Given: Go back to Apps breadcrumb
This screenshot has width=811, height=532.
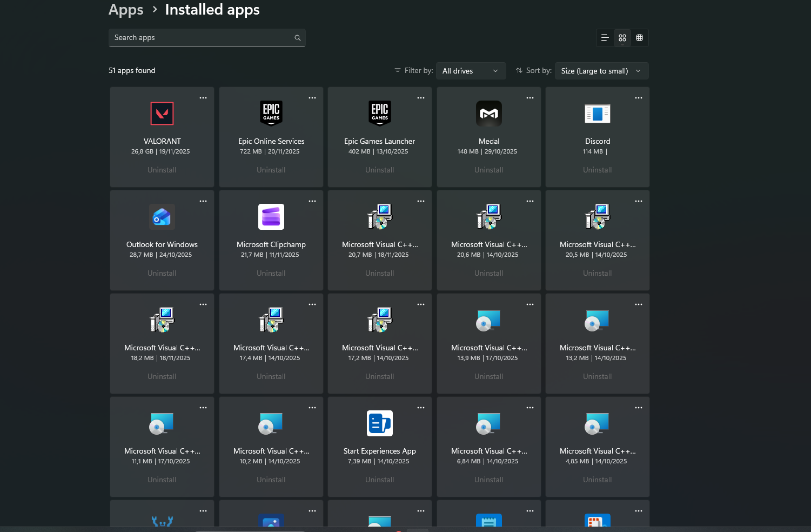Looking at the screenshot, I should (x=126, y=10).
